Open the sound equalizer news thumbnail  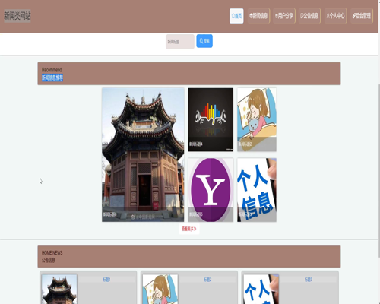click(x=211, y=119)
